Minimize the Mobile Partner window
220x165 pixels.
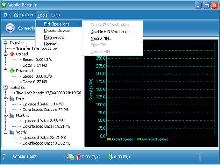click(198, 5)
